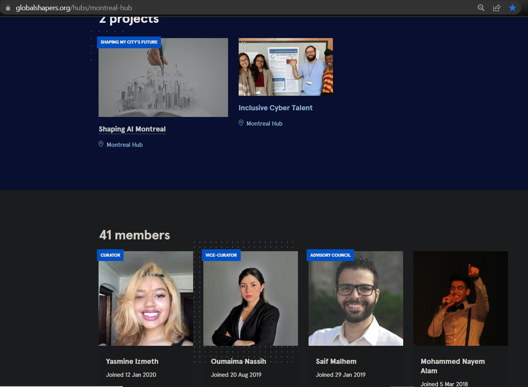Click the Shaping AI Montreal city sketch thumbnail

(163, 77)
